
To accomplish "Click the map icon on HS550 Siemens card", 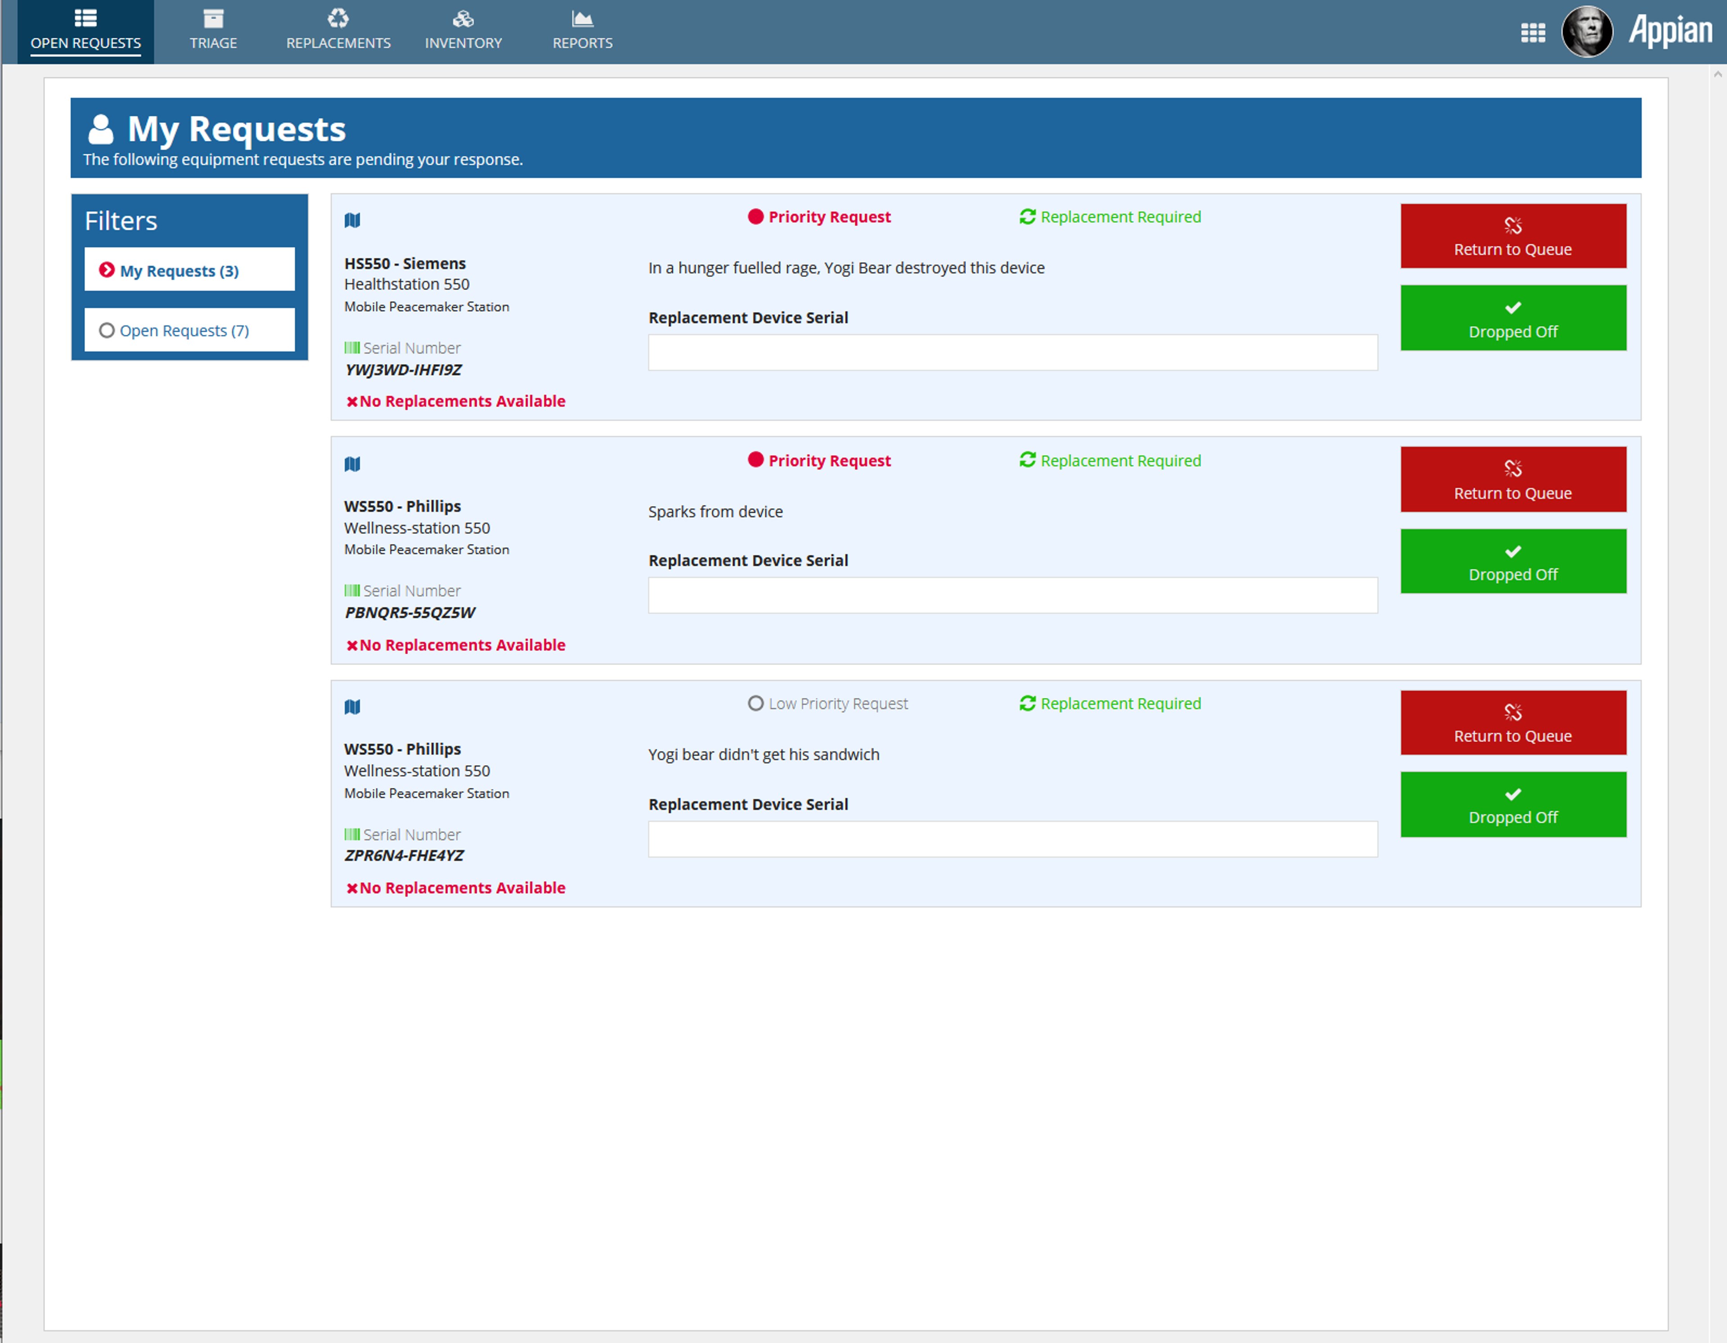I will (x=353, y=220).
